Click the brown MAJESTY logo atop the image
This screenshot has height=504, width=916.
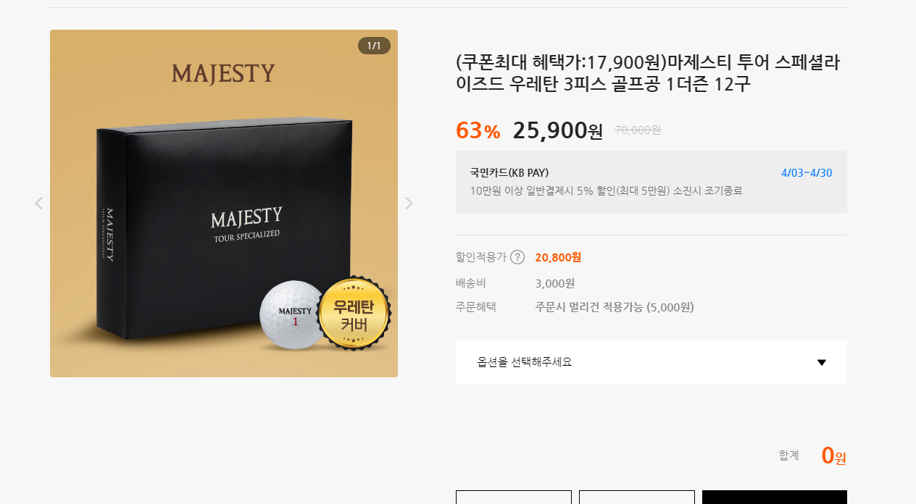pos(223,73)
